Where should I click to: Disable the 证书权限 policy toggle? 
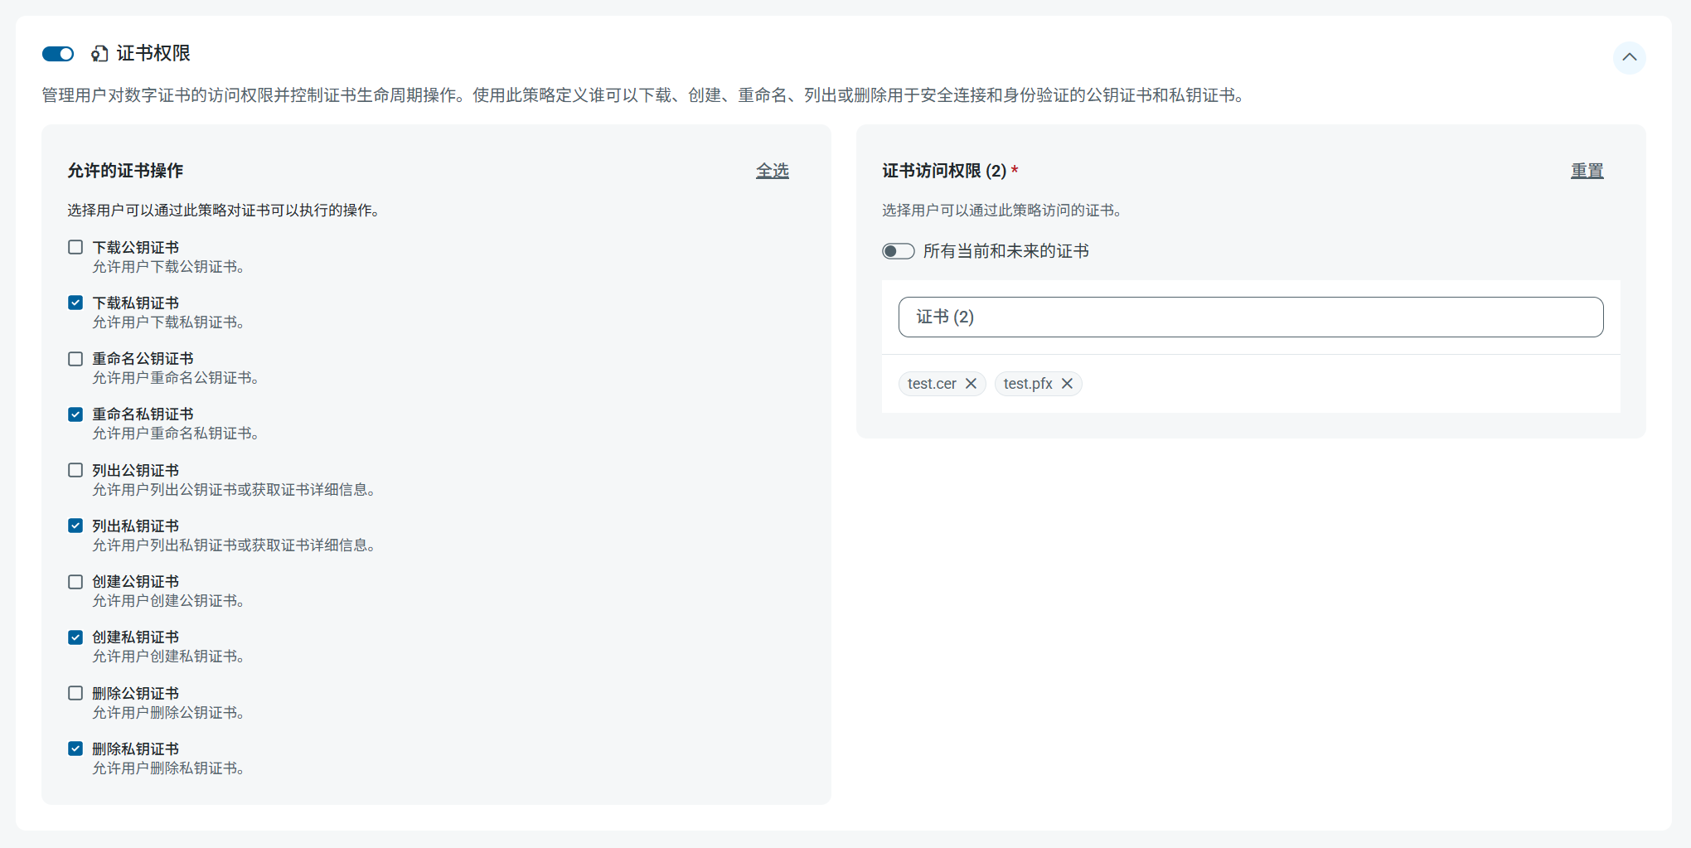(x=58, y=54)
